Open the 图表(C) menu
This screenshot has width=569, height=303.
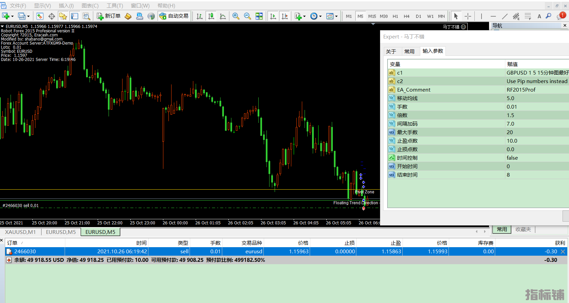pos(90,6)
